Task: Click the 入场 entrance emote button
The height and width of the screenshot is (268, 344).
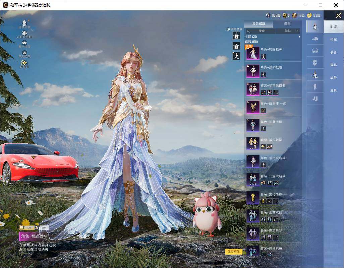Action: tap(26, 228)
